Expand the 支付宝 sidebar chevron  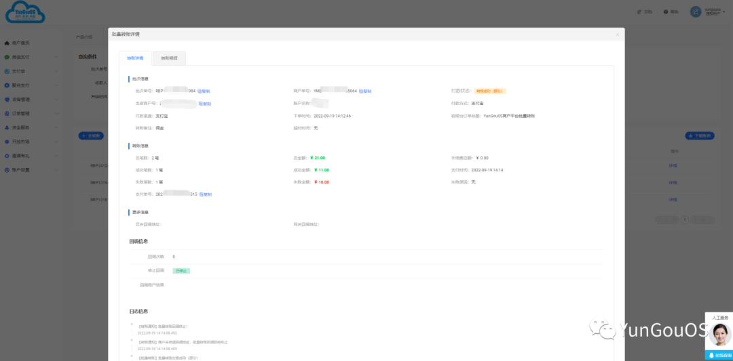56,71
